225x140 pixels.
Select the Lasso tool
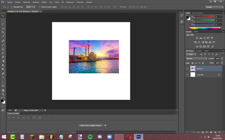point(3,24)
